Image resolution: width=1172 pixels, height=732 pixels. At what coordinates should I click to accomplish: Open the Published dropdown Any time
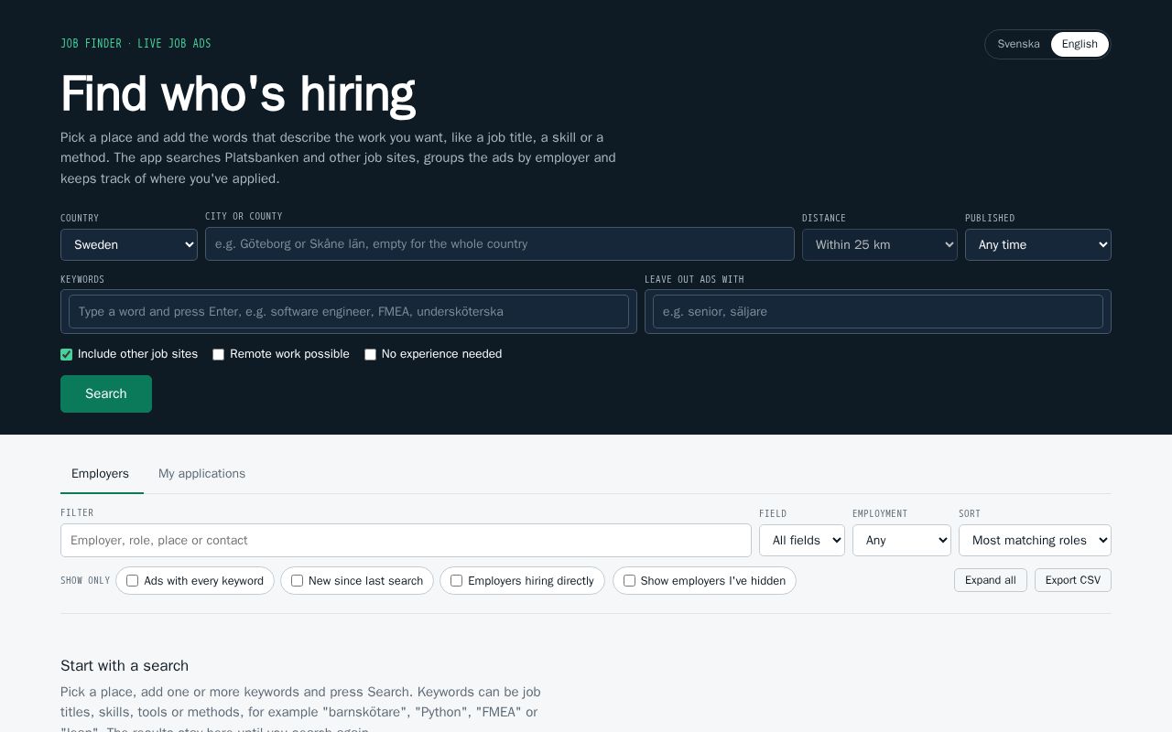[1038, 244]
